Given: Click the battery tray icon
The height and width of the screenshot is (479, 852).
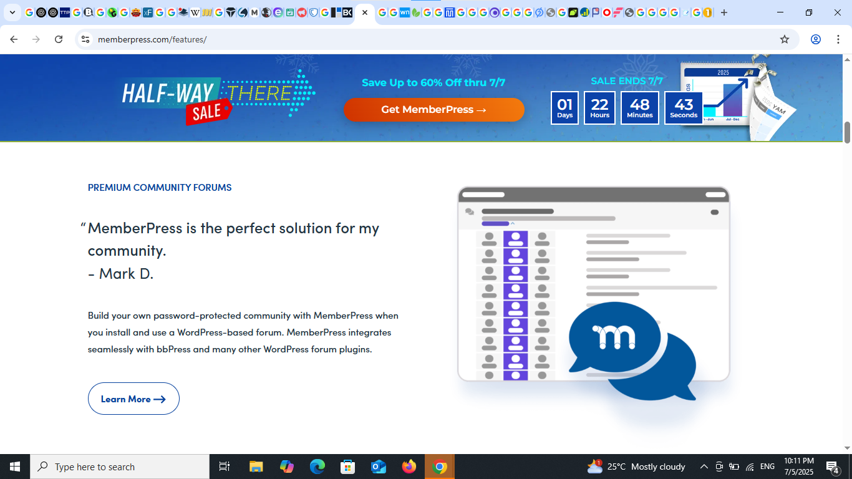Looking at the screenshot, I should click(735, 467).
